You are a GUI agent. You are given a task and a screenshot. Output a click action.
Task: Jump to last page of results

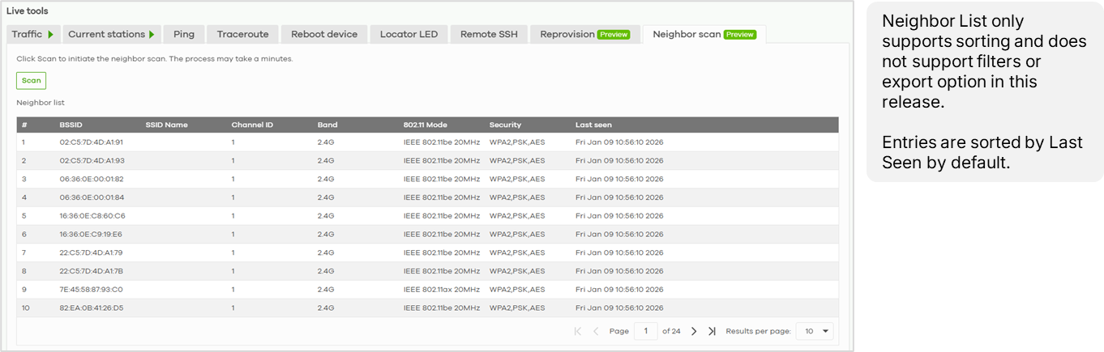tap(712, 331)
